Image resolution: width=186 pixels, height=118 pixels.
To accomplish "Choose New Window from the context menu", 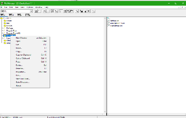I will click(x=30, y=38).
